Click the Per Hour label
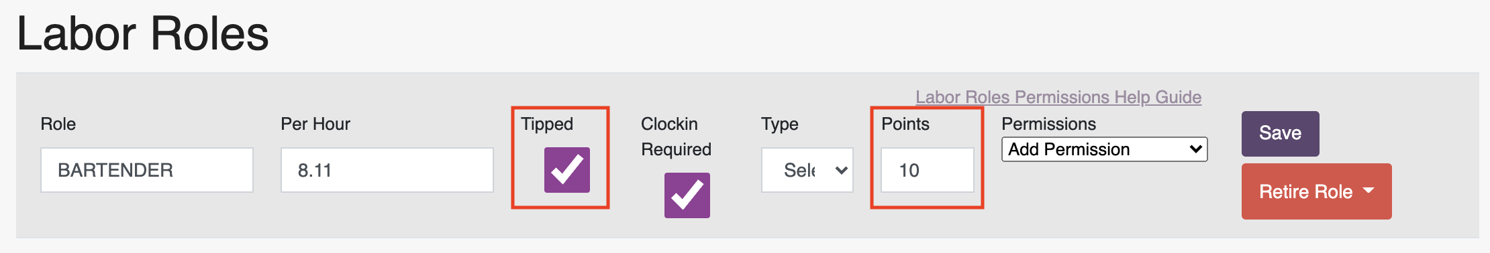1490x253 pixels. pos(315,124)
